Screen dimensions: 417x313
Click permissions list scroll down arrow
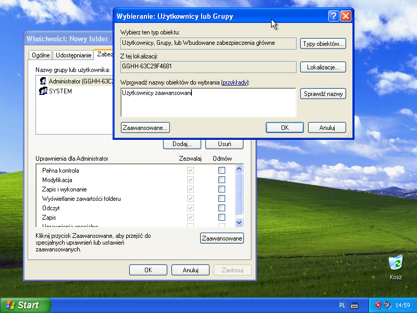coord(239,222)
